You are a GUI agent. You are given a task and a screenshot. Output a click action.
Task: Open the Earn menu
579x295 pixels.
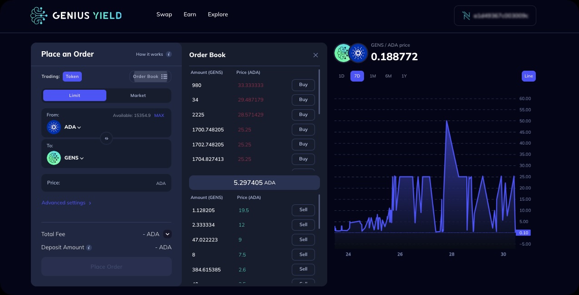click(x=190, y=15)
